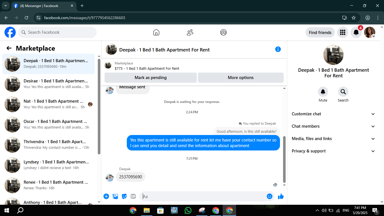
Task: Show hidden system tray icons chevron
Action: (317, 210)
